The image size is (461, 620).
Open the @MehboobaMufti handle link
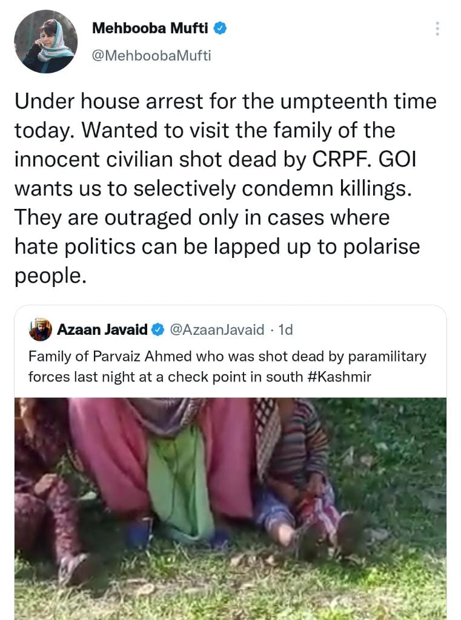click(x=151, y=56)
